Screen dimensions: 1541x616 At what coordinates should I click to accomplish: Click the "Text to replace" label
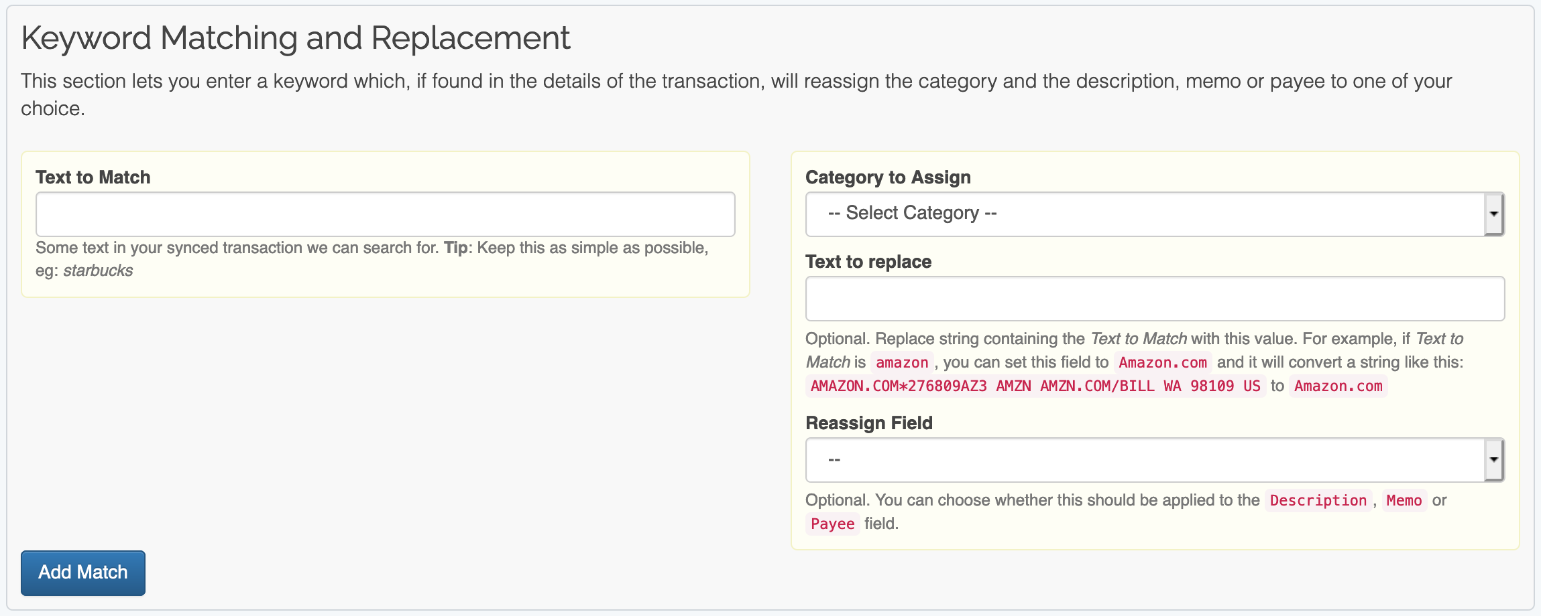tap(868, 262)
